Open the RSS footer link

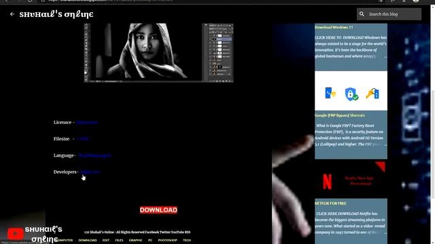click(188, 232)
